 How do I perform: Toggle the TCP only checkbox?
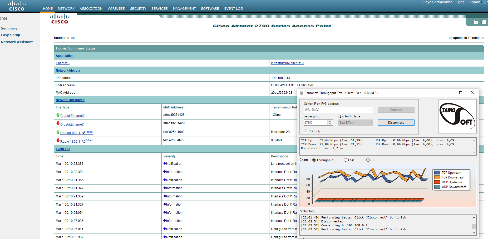305,131
